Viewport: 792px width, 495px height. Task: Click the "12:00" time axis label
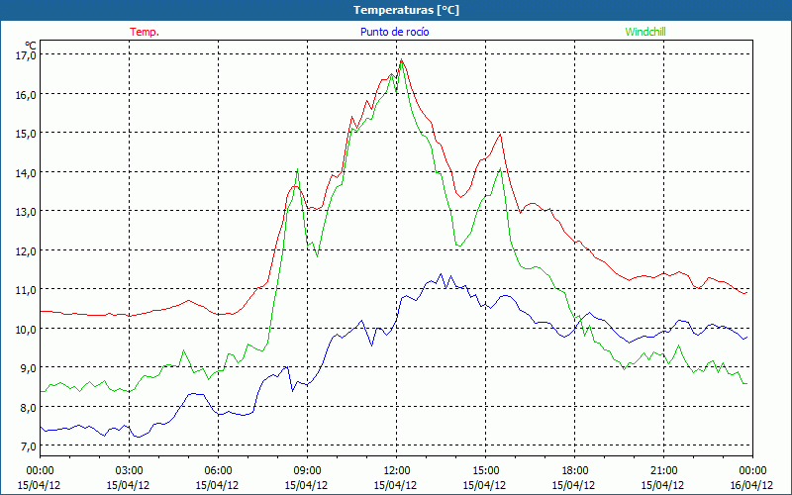point(397,471)
